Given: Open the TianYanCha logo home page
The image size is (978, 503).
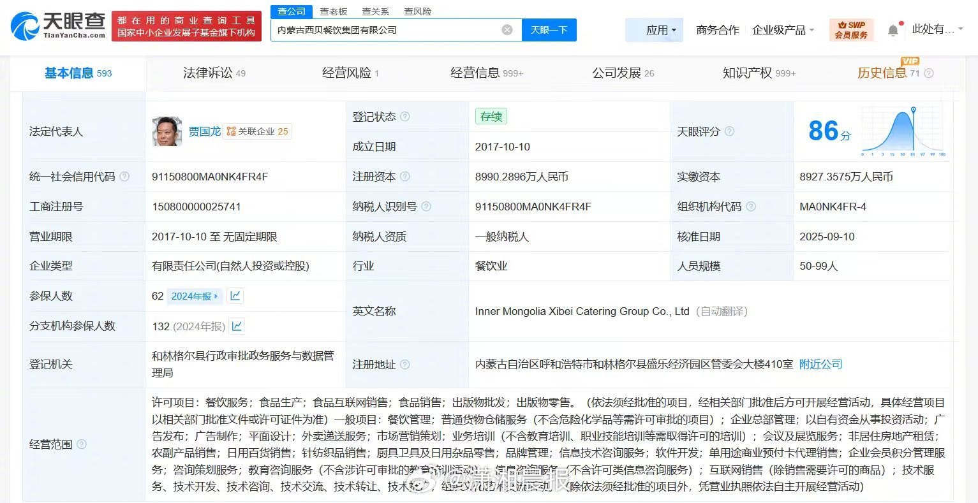Looking at the screenshot, I should click(x=58, y=26).
